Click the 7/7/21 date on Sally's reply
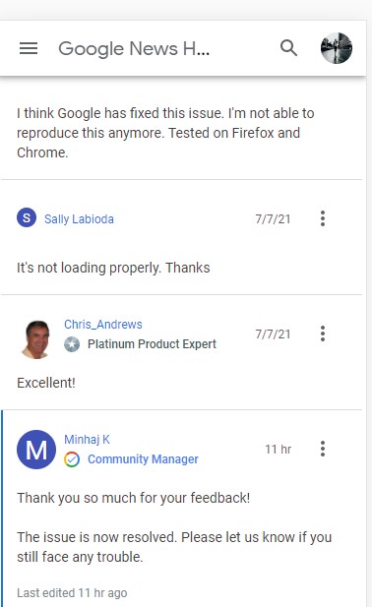This screenshot has width=372, height=607. point(273,219)
